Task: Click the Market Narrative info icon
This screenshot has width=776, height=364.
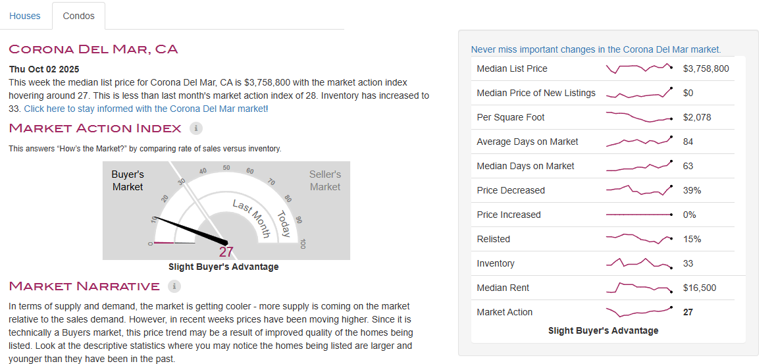Action: click(174, 286)
